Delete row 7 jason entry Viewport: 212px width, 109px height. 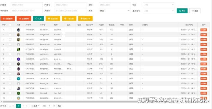204,59
